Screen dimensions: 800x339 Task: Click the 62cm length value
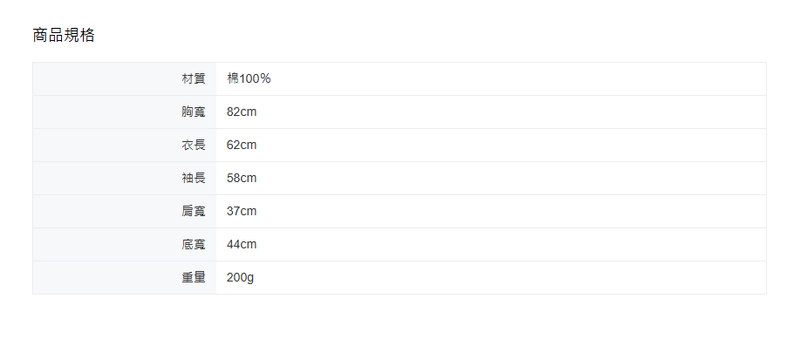click(x=242, y=146)
